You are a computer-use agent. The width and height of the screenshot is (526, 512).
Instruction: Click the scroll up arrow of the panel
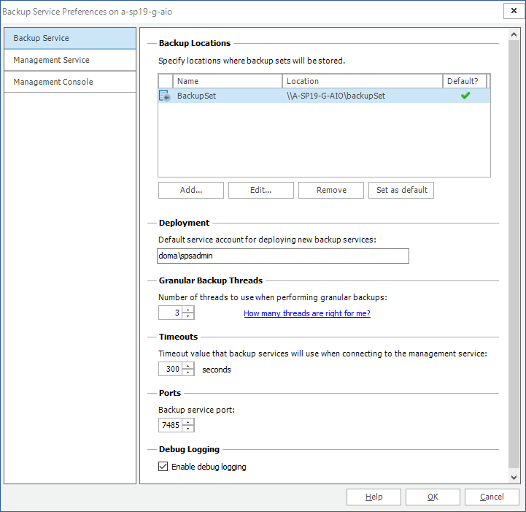pyautogui.click(x=514, y=34)
